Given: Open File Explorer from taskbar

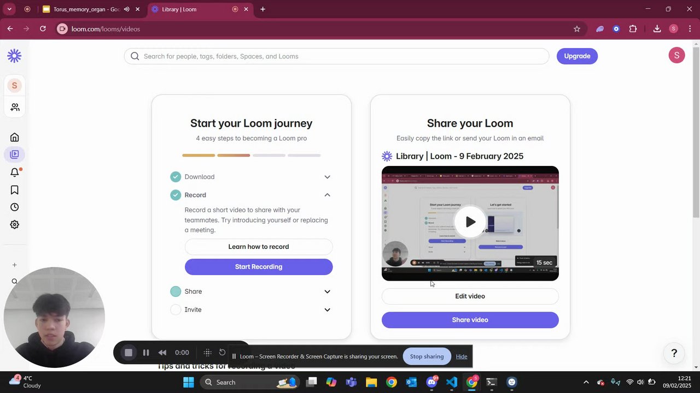Looking at the screenshot, I should click(371, 382).
